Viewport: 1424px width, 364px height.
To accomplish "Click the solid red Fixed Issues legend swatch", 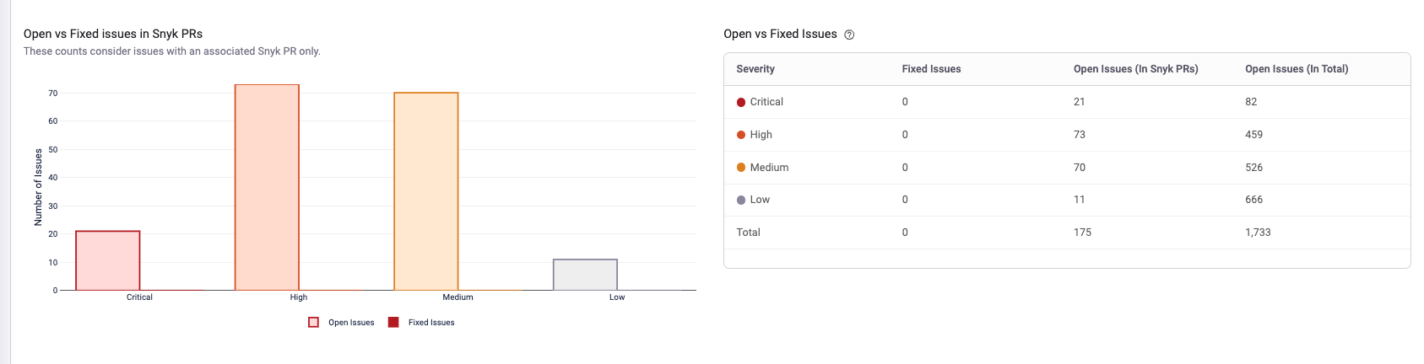I will point(393,323).
